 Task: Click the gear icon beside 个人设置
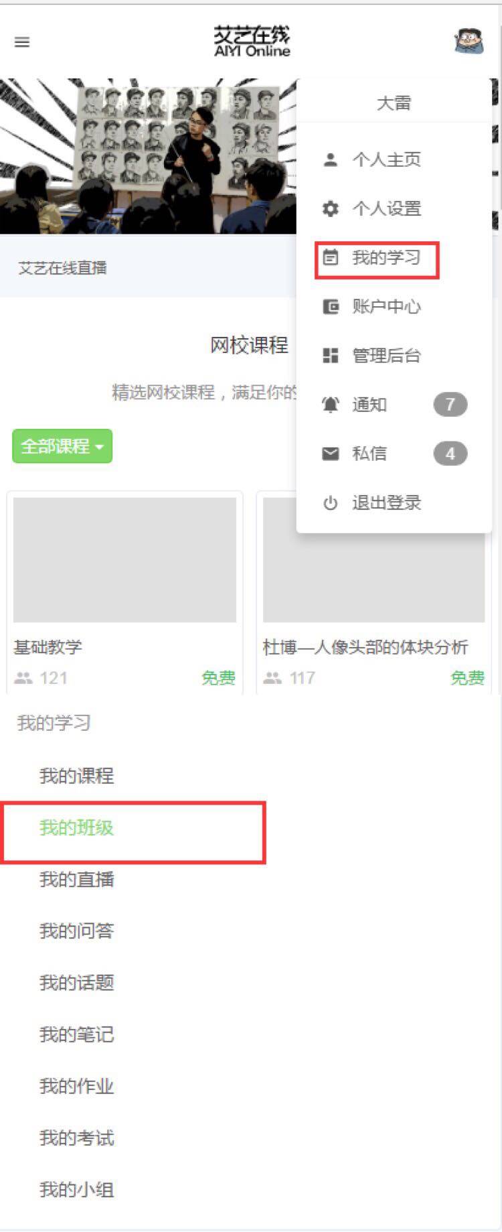pos(331,208)
